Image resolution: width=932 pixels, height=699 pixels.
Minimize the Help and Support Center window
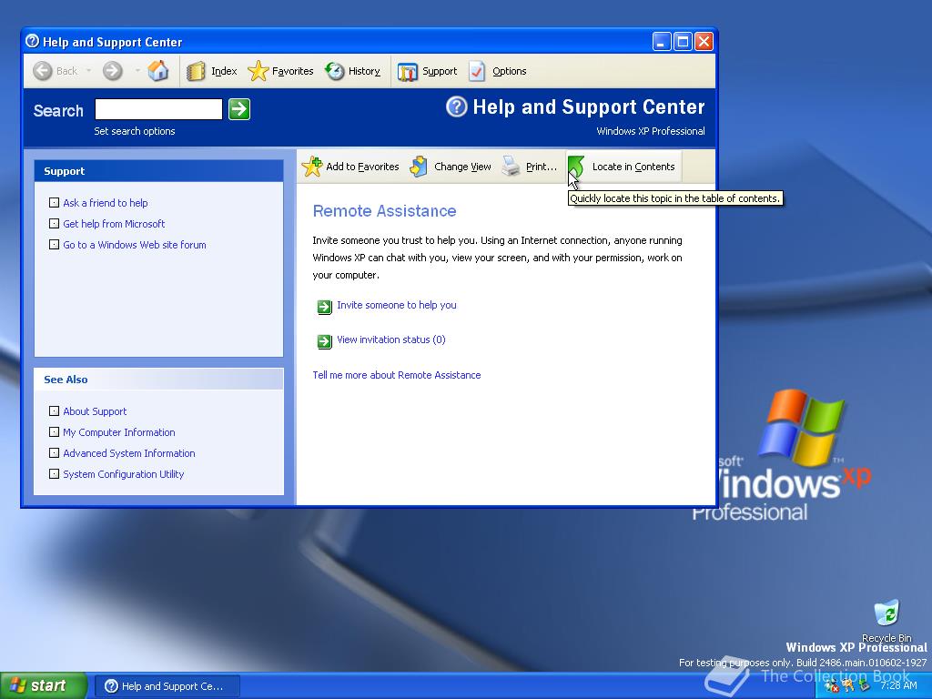coord(663,42)
